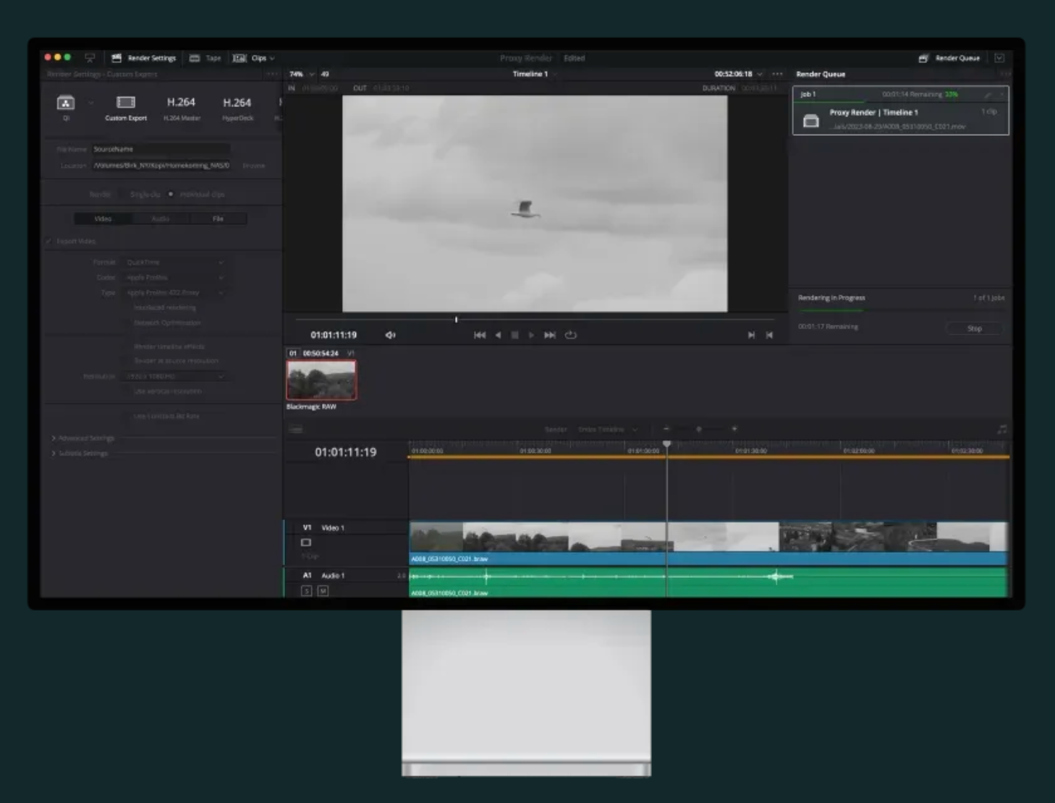Check the Export Video checkbox
This screenshot has width=1055, height=803.
(49, 241)
